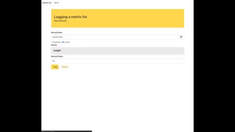Open the calendar date picker icon
Screen dimensions: 235x132
click(181, 37)
